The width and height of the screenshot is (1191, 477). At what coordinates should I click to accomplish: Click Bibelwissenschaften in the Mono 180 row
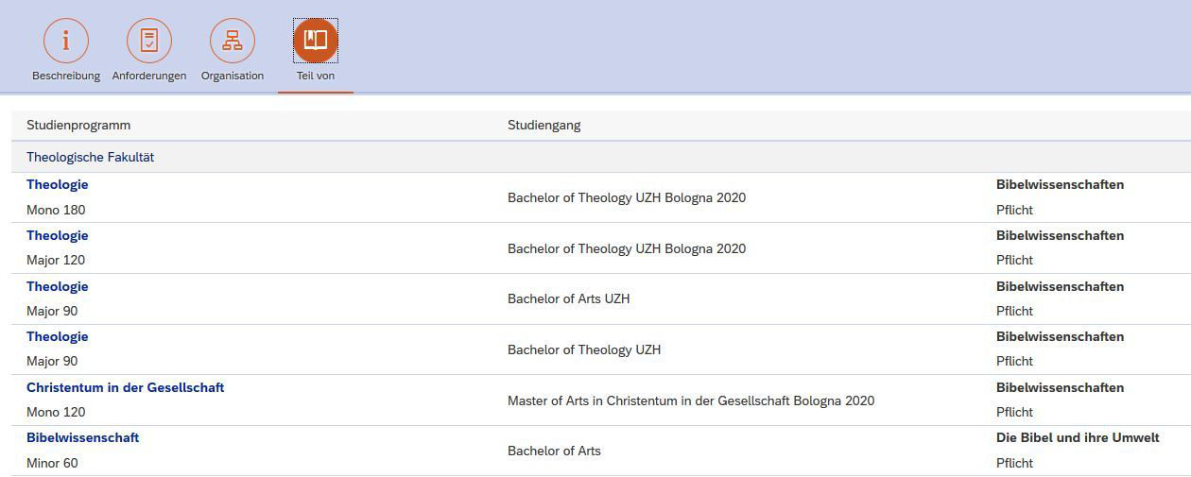click(1060, 185)
